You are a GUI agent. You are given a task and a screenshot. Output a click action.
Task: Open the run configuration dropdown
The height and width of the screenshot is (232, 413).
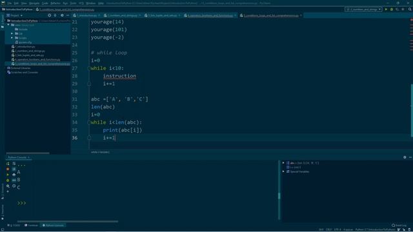363,9
